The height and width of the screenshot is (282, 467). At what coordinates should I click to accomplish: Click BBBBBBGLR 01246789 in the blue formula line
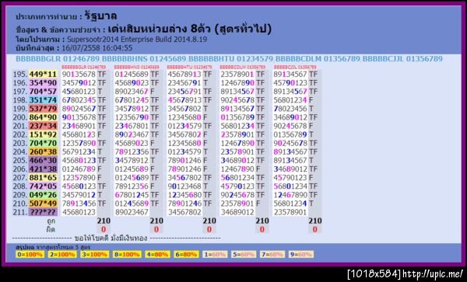[58, 59]
